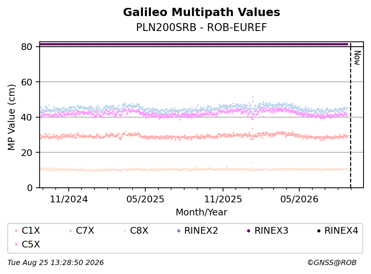The image size is (371, 274).
Task: Click the C5X legend marker
Action: tap(16, 245)
